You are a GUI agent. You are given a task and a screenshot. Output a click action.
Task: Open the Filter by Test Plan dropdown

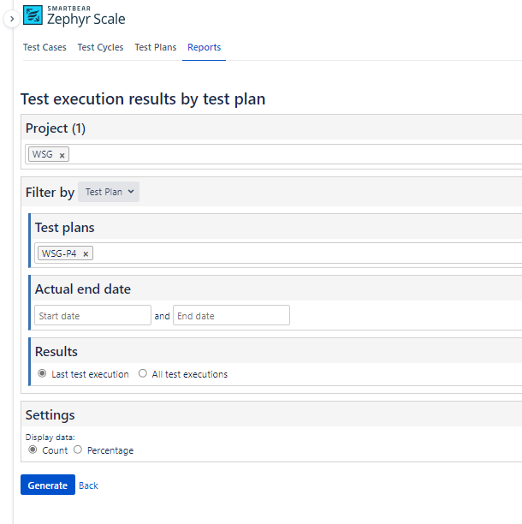[109, 192]
